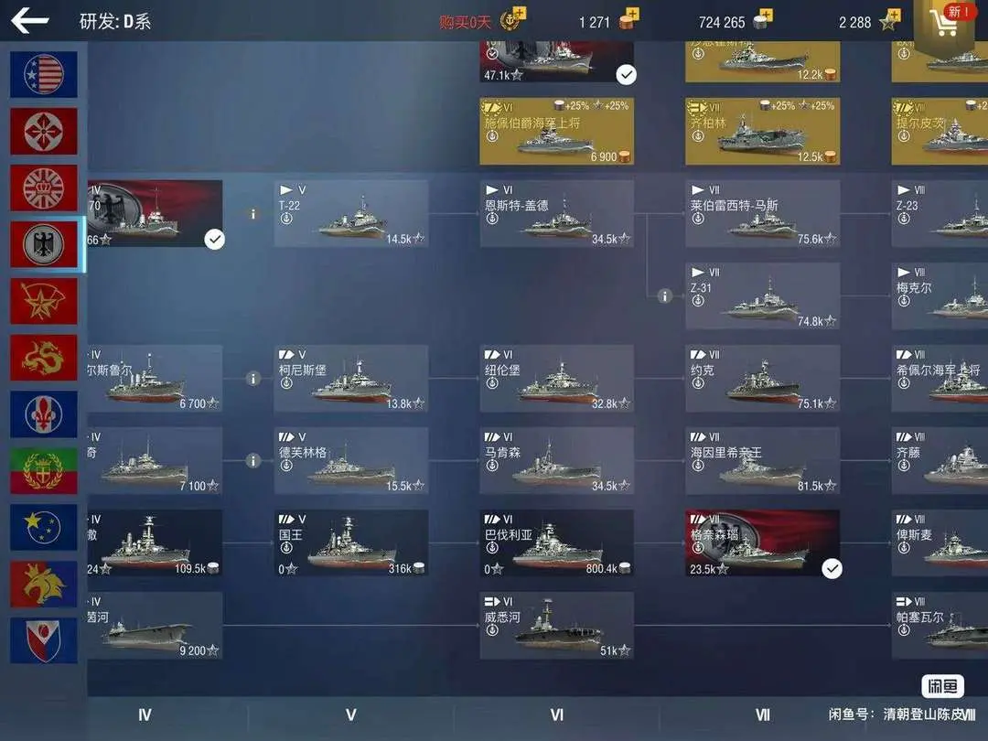Expand info button before T-22

pyautogui.click(x=253, y=214)
